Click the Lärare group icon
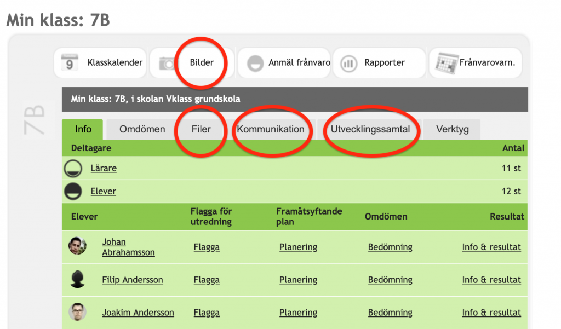Image resolution: width=561 pixels, height=329 pixels. pos(73,169)
